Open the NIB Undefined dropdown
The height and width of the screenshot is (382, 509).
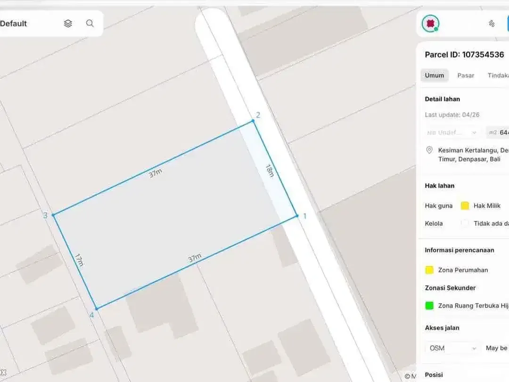point(452,133)
